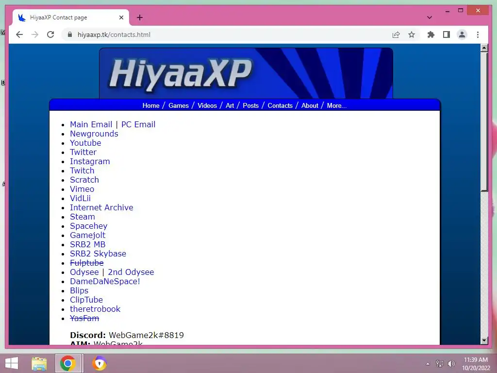Image resolution: width=497 pixels, height=373 pixels.
Task: Reload the page with the refresh icon
Action: [50, 34]
